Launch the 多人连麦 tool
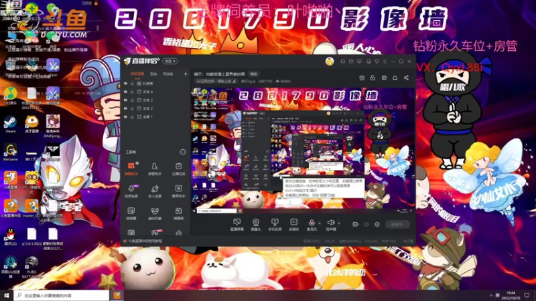 [x=155, y=191]
